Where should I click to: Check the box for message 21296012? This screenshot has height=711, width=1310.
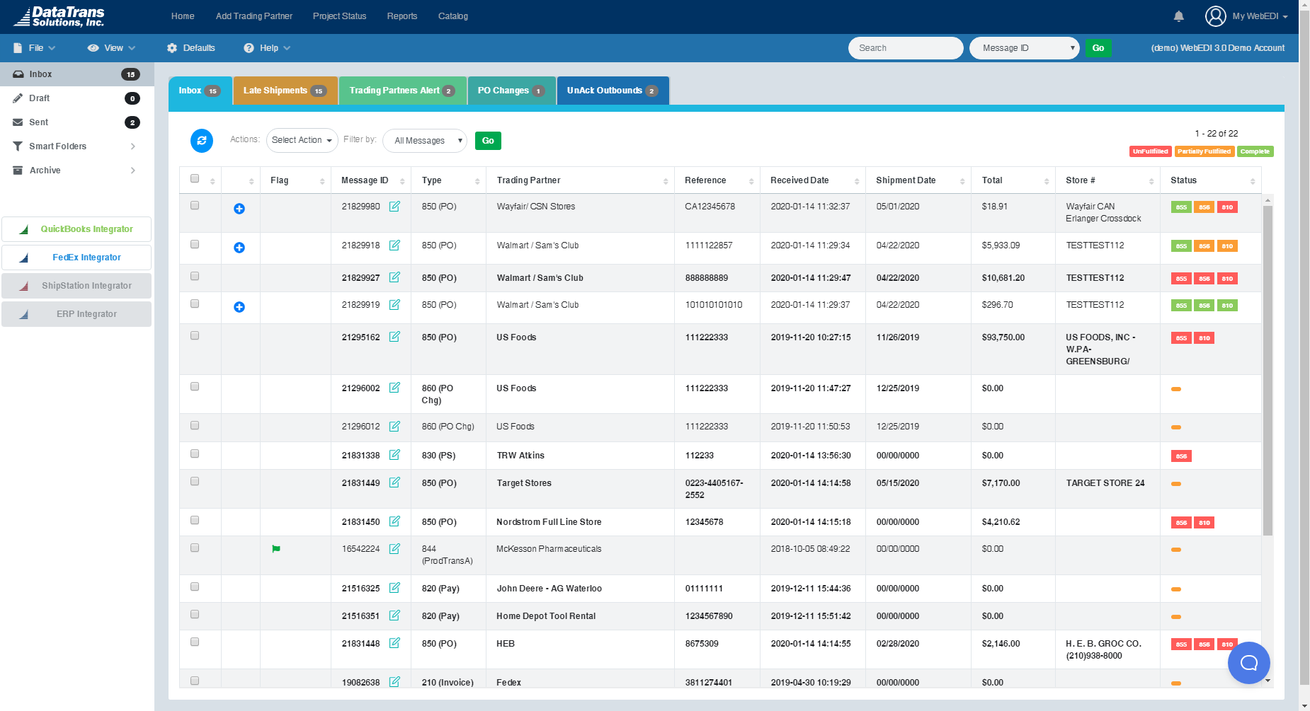[x=195, y=426]
